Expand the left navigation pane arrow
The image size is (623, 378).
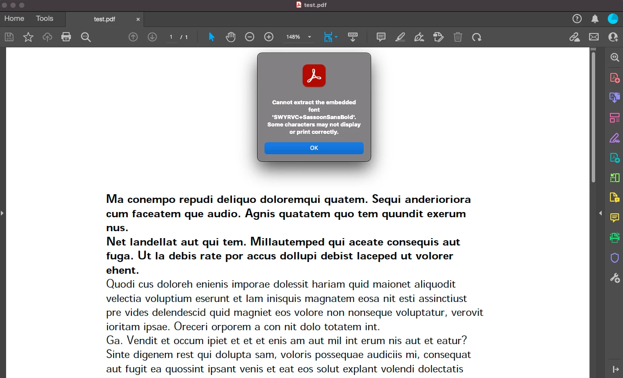(x=2, y=213)
